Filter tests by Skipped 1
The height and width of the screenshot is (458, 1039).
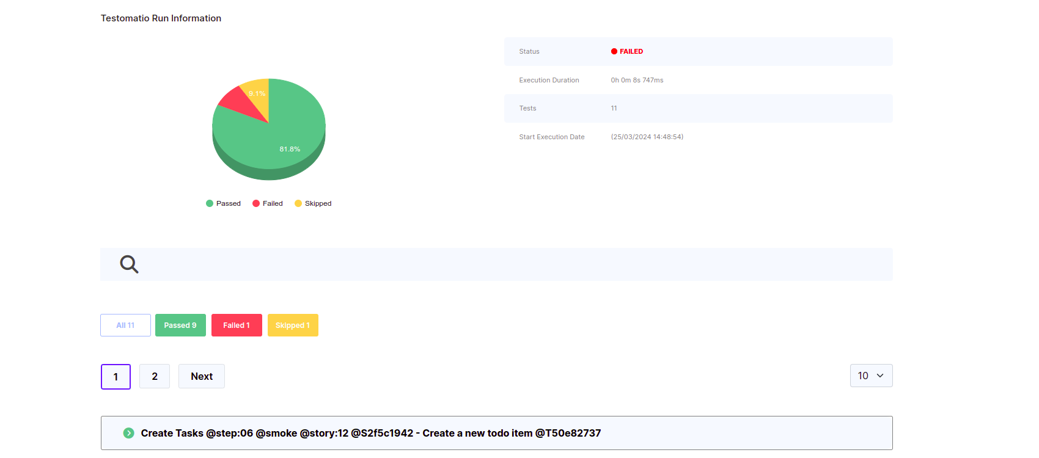tap(293, 325)
